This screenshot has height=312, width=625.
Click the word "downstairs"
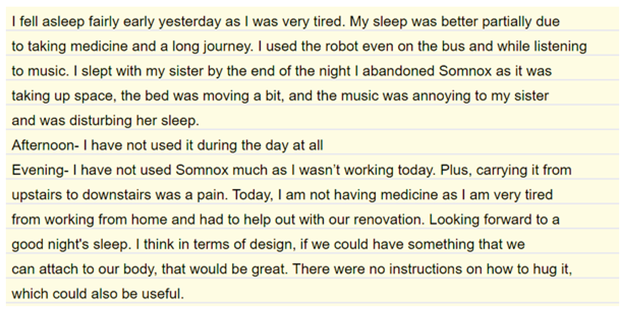click(117, 195)
